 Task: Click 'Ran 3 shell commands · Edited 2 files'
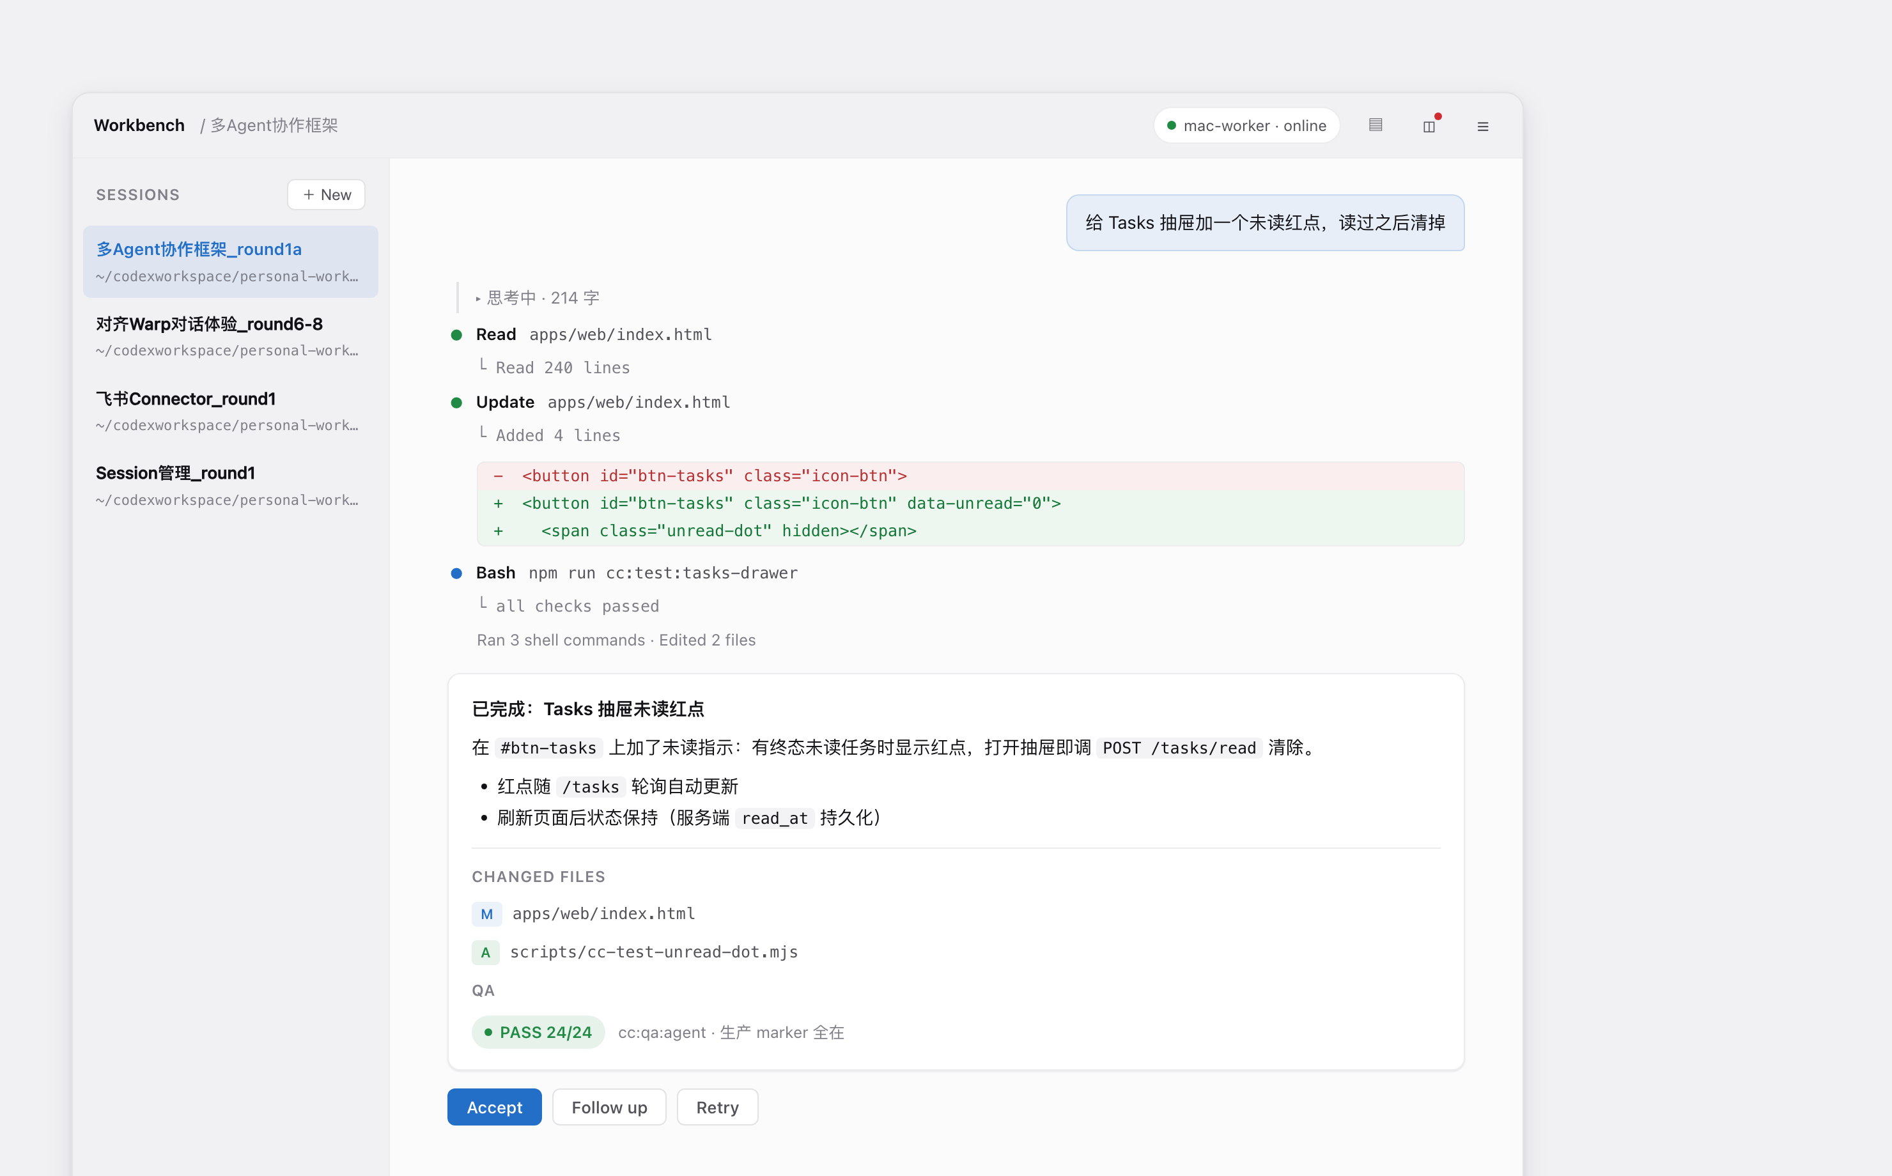click(x=616, y=640)
